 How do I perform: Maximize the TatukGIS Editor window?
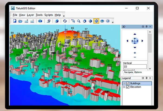point(137,8)
